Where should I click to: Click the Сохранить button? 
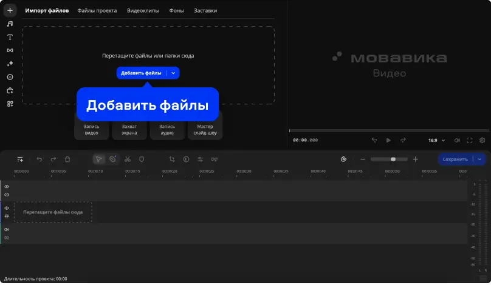[455, 159]
